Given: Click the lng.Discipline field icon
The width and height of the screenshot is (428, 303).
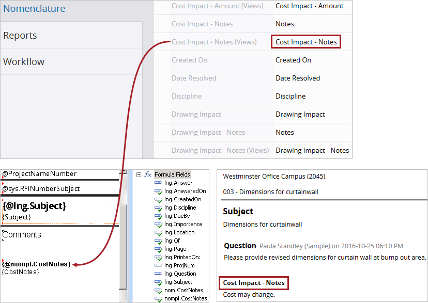Looking at the screenshot, I should click(158, 208).
